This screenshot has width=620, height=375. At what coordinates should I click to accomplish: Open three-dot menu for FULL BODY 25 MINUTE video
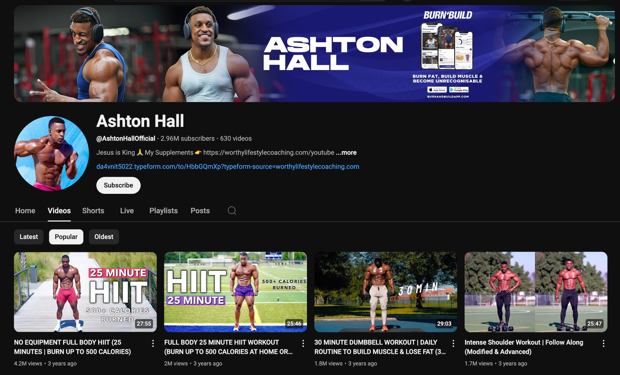303,343
